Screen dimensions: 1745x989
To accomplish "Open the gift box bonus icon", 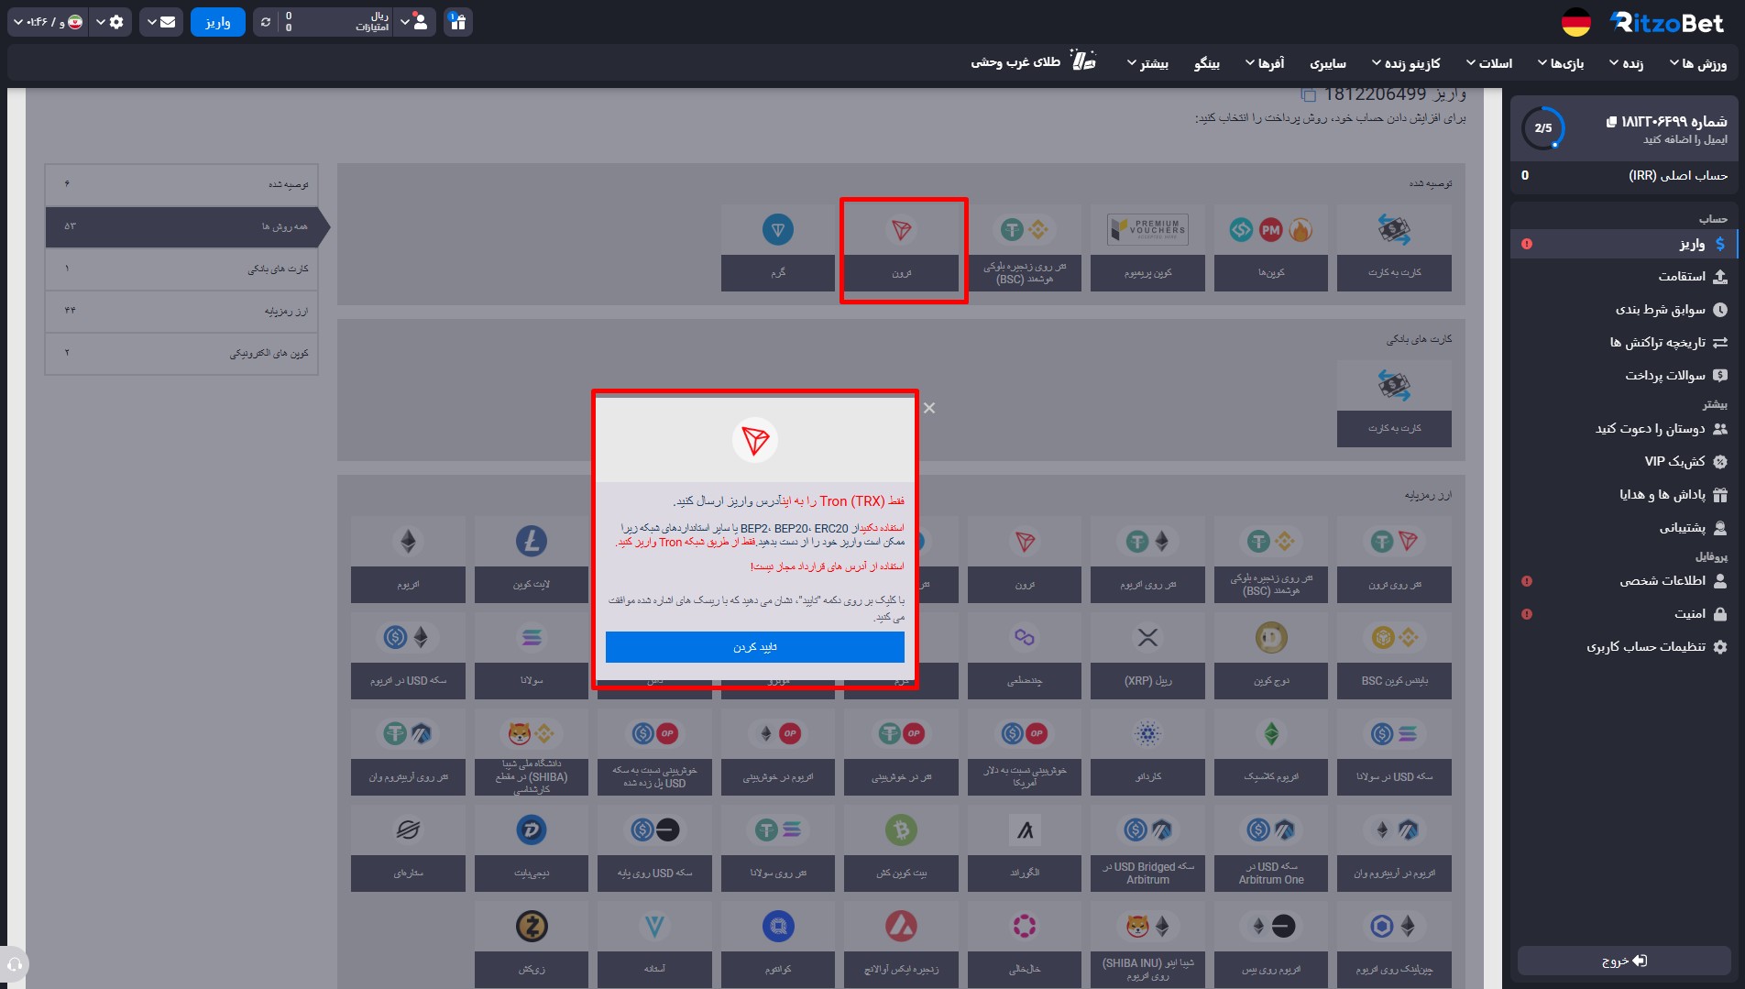I will 458,21.
